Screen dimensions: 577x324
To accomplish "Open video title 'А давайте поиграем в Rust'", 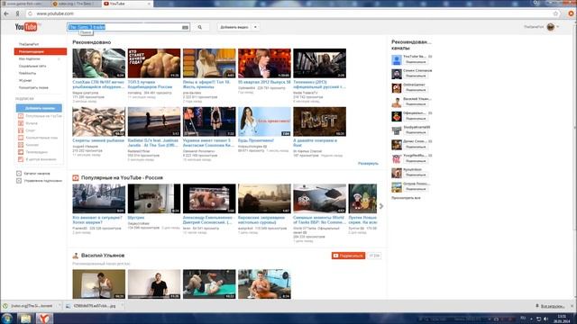I will (315, 143).
